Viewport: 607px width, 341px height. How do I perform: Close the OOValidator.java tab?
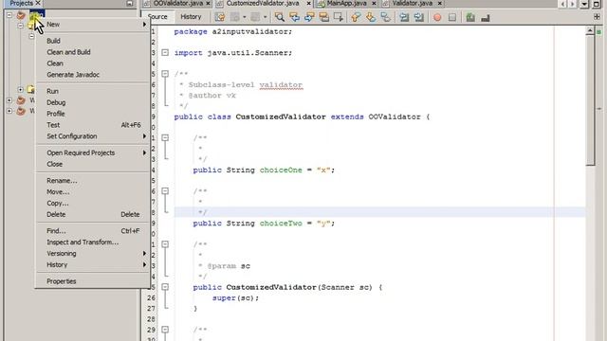pos(208,3)
